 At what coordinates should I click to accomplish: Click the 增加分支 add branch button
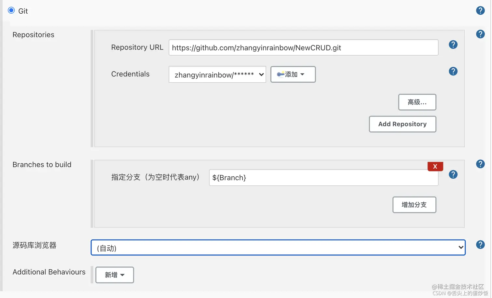point(414,205)
